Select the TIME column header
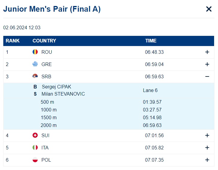This screenshot has width=218, height=170. [151, 41]
